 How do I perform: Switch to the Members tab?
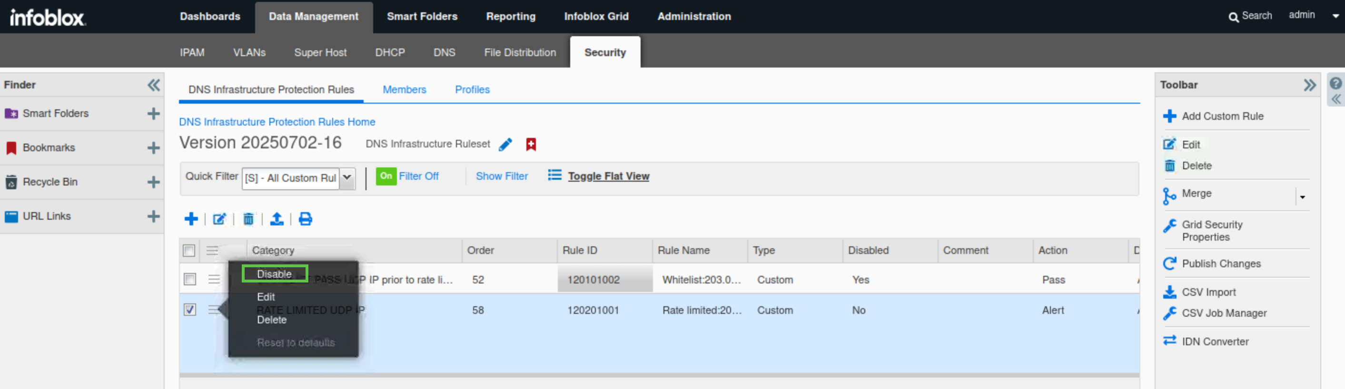coord(405,90)
